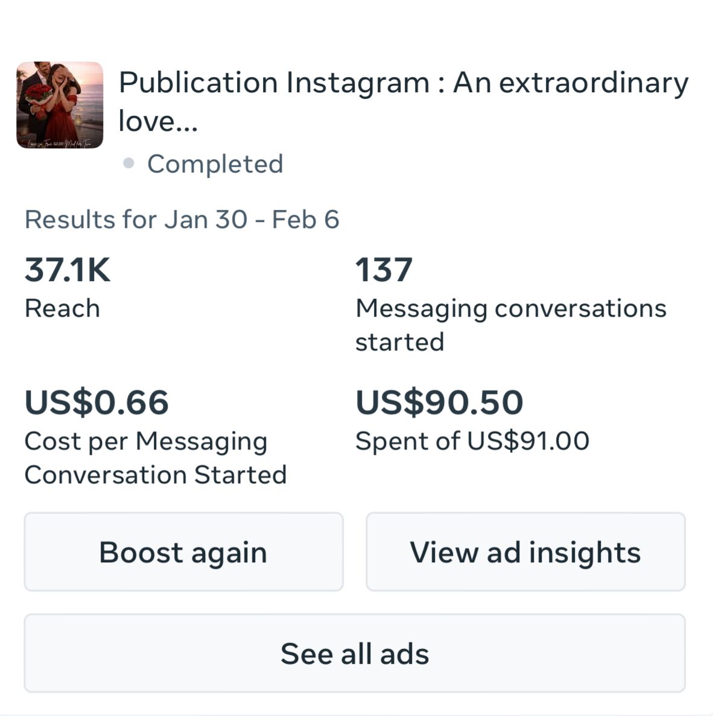
Task: Click 'Messaging conversations started' label
Action: point(510,308)
